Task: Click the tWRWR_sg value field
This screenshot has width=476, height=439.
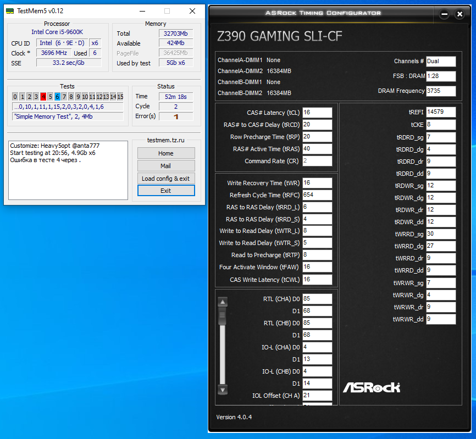Action: [441, 283]
